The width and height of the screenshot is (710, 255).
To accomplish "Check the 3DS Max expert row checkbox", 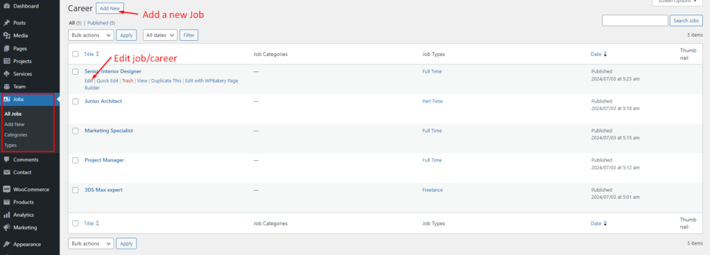I will click(76, 190).
